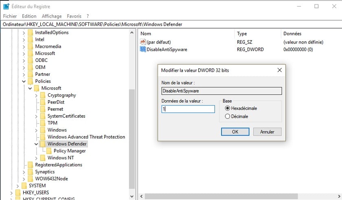Close the Modifier la valeur DWORD dialog

pyautogui.click(x=279, y=70)
